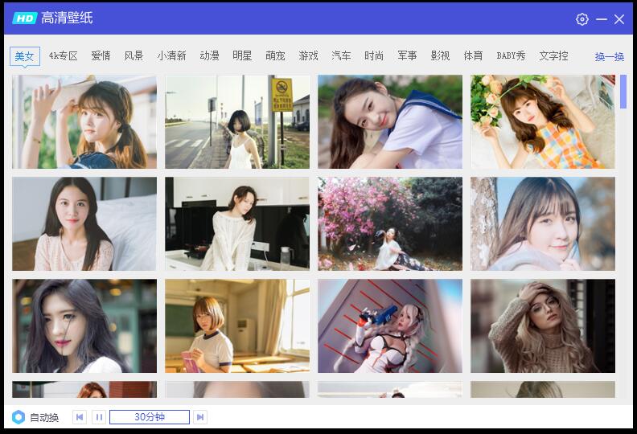
Task: Open the 30分钟 interval selector
Action: click(150, 417)
